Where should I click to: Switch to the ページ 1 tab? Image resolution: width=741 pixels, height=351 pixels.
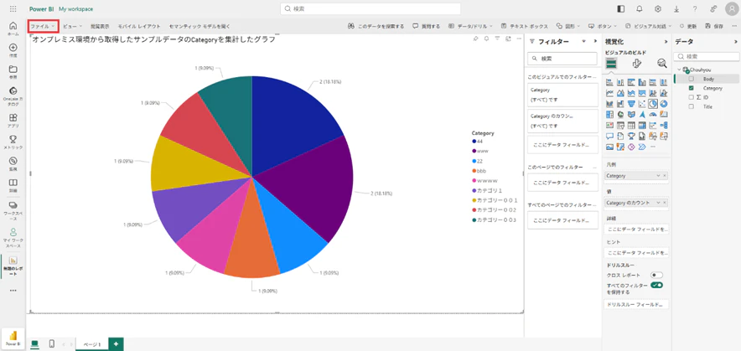[93, 344]
